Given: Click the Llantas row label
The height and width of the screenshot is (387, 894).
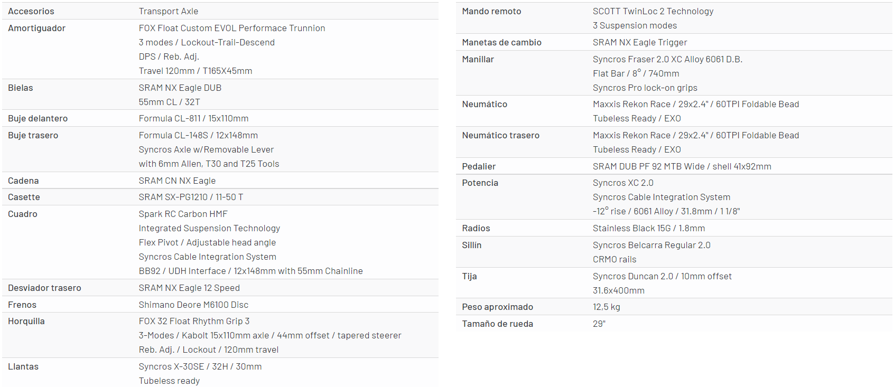Looking at the screenshot, I should [23, 366].
